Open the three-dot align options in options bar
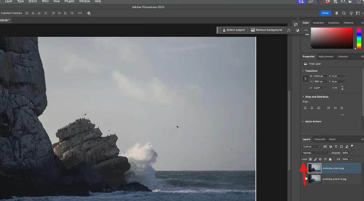The width and height of the screenshot is (364, 201). tap(80, 13)
